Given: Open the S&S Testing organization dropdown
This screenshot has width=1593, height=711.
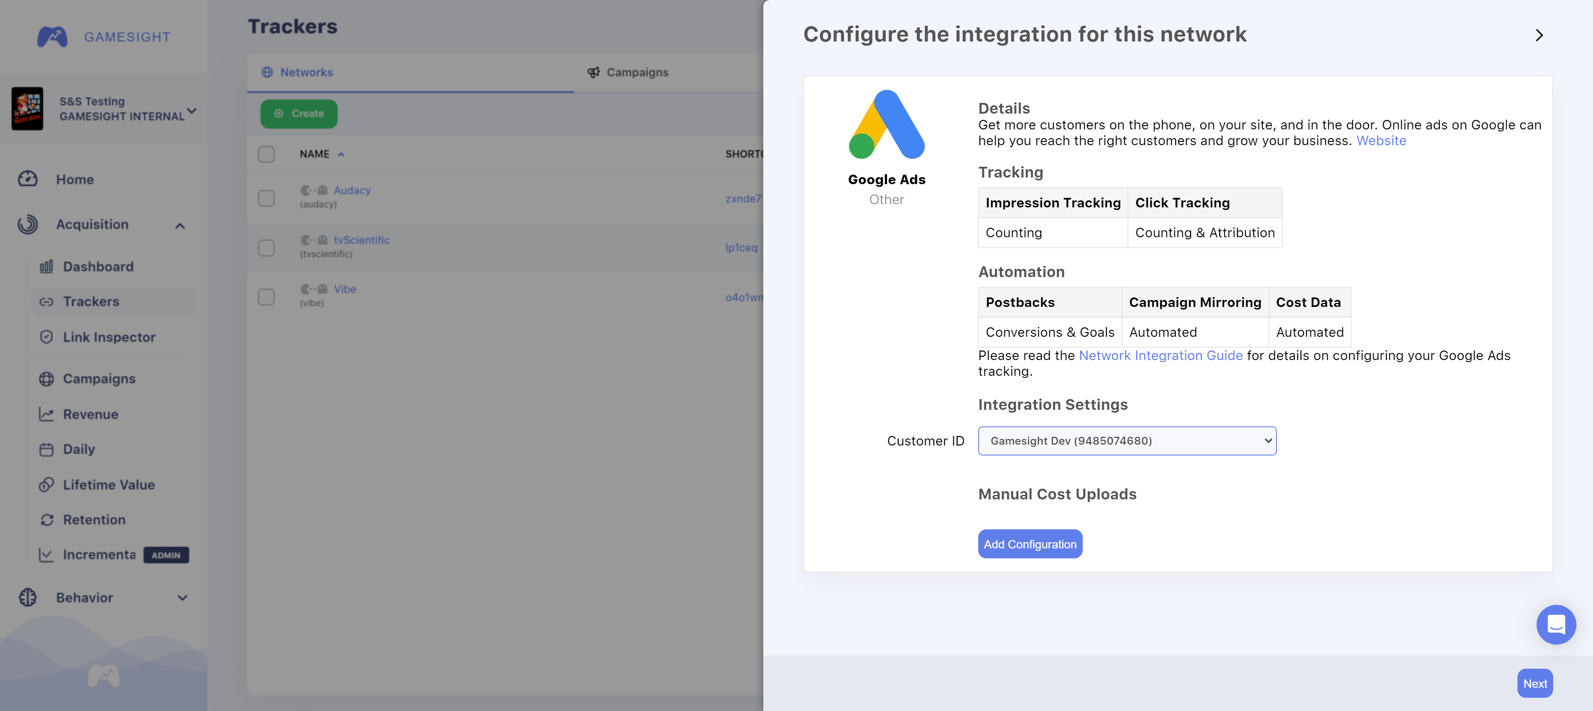Looking at the screenshot, I should (191, 111).
